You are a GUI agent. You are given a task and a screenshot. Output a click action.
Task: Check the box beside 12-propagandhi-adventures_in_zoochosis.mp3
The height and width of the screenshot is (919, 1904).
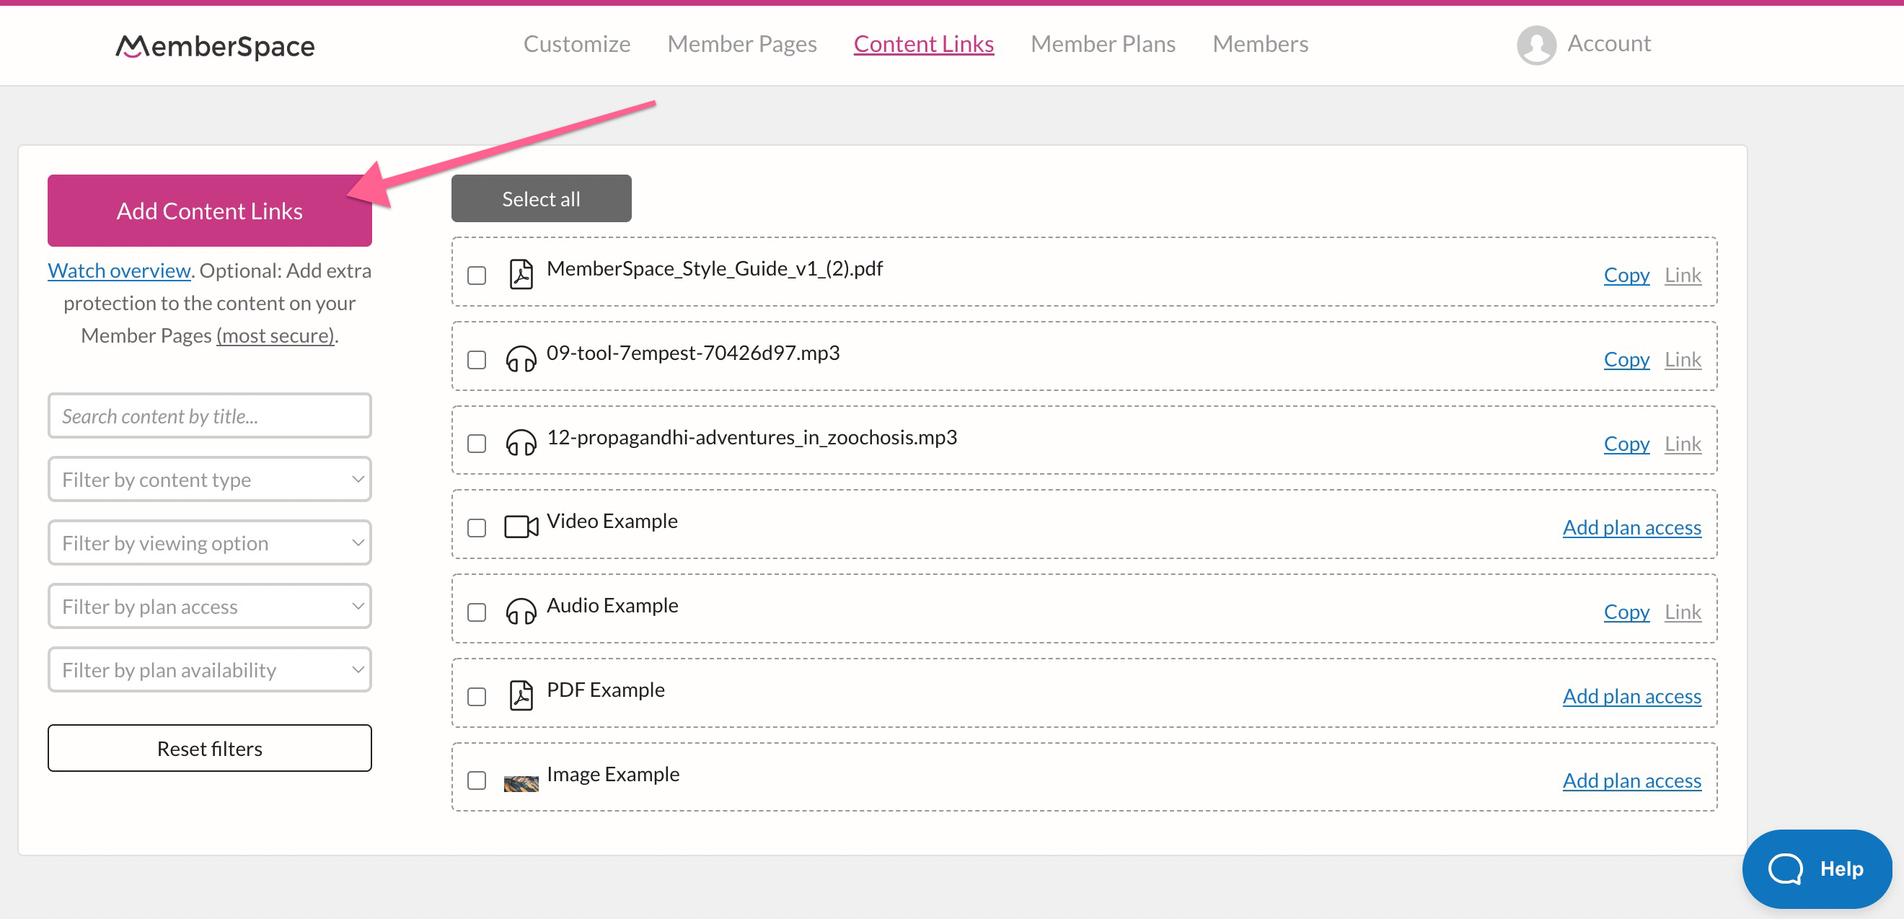point(476,443)
